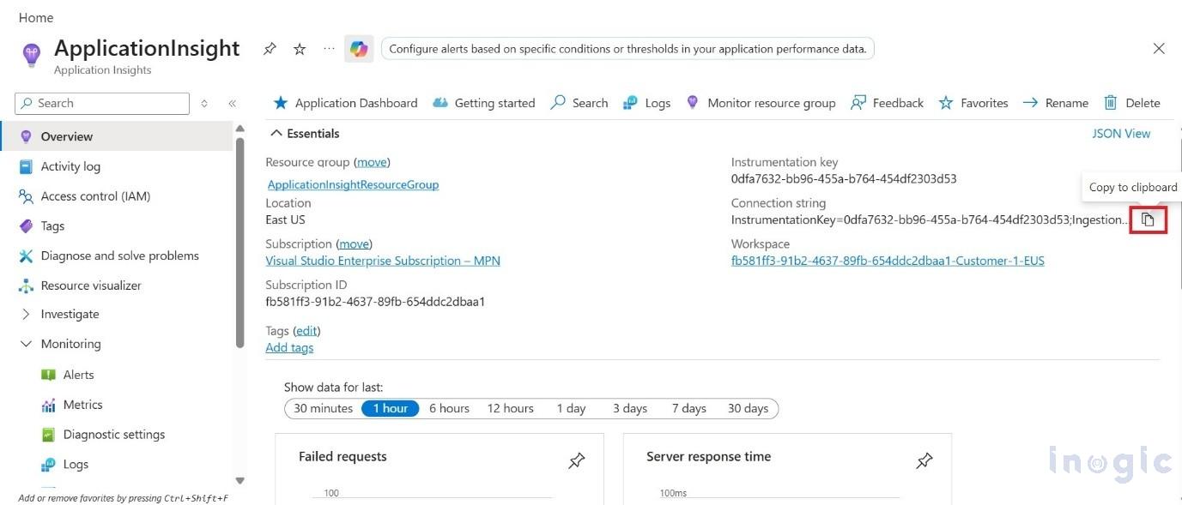Pin the Failed requests chart
The image size is (1182, 505).
(x=577, y=461)
